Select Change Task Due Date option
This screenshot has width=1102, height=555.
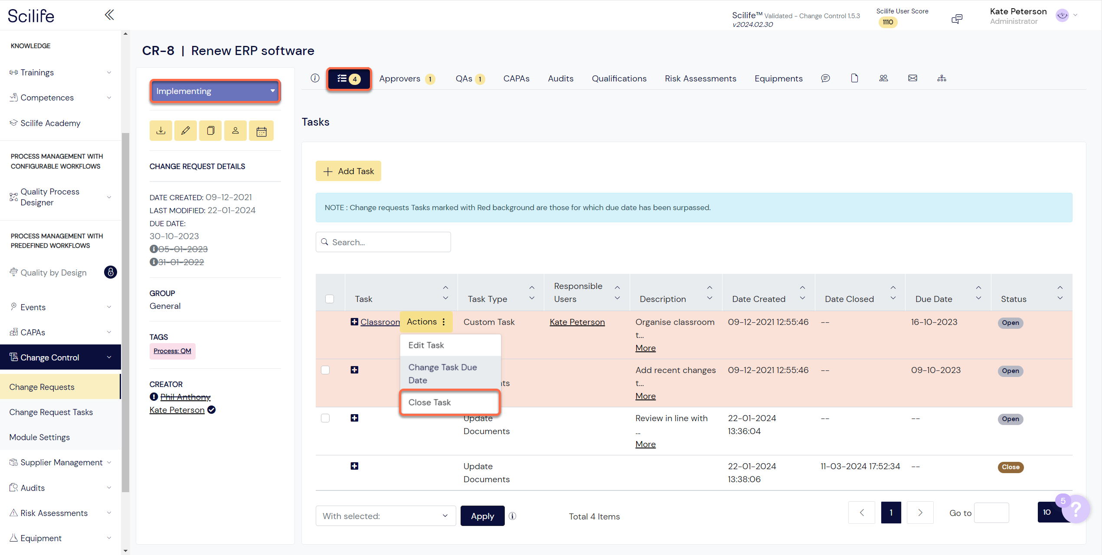click(450, 373)
